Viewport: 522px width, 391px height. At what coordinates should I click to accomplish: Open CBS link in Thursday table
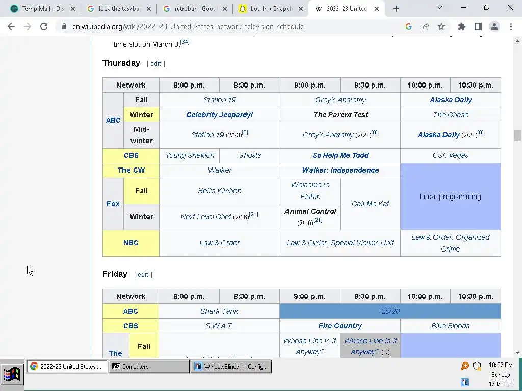pyautogui.click(x=131, y=155)
